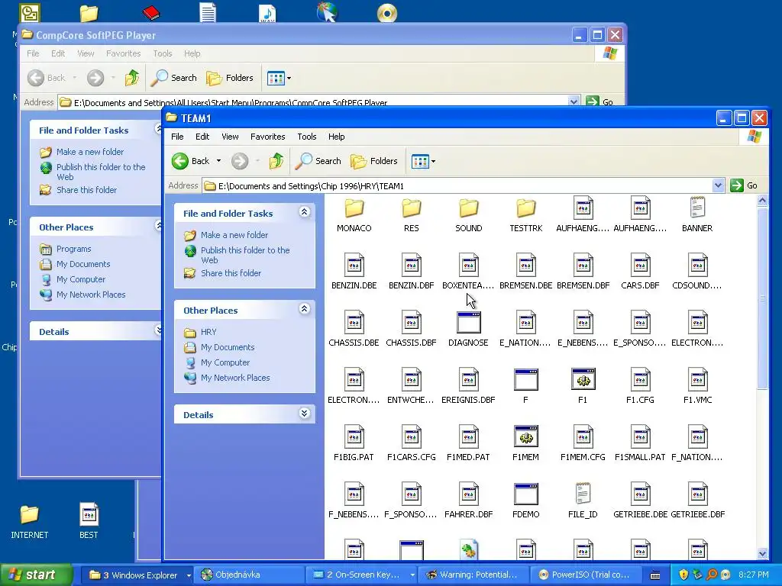Expand the On-Screen Keyboard taskbar group arrow
The image size is (782, 586).
pyautogui.click(x=412, y=575)
